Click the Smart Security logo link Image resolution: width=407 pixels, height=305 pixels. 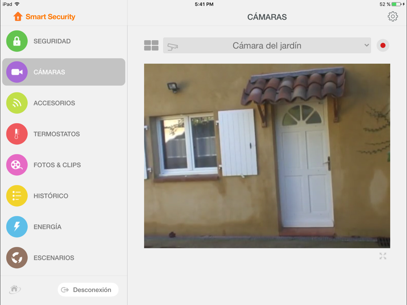tap(44, 17)
